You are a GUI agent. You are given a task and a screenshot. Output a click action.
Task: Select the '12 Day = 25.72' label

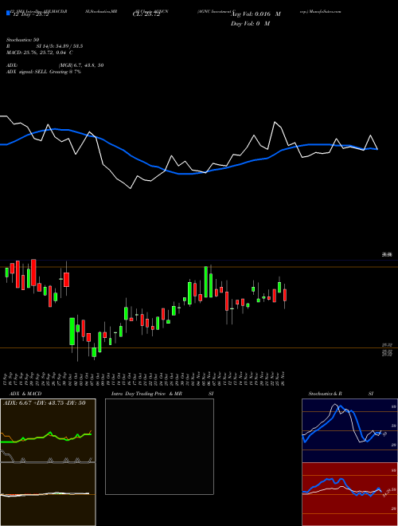[x=31, y=14]
